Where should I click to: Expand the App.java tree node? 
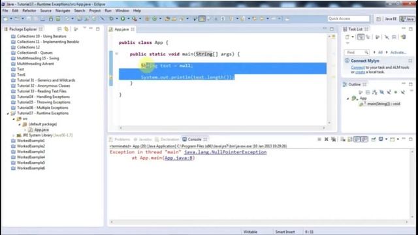(x=25, y=130)
